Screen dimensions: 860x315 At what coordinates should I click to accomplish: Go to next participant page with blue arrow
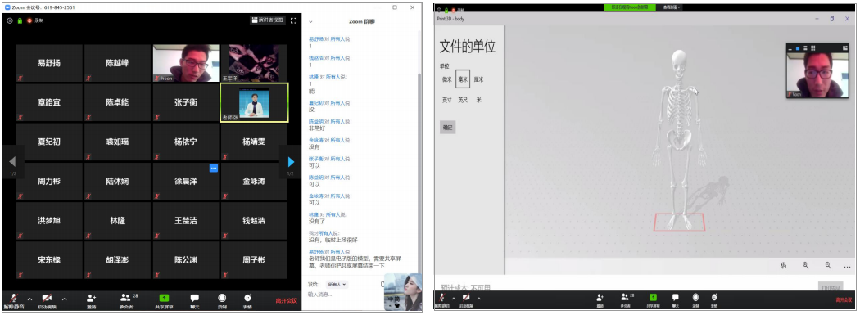point(291,162)
